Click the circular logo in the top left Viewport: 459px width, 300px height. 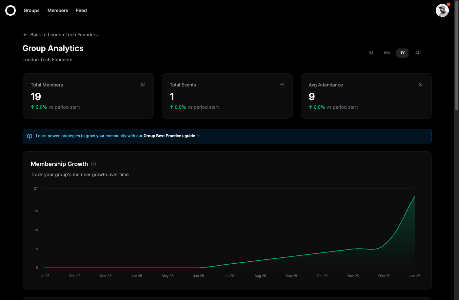click(10, 10)
